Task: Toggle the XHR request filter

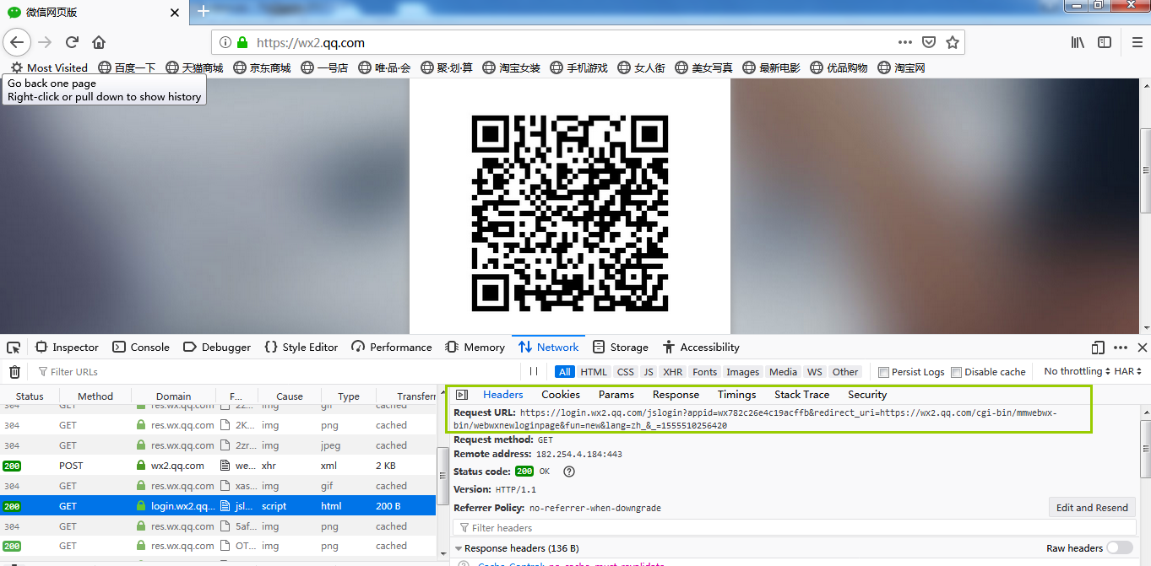Action: (673, 372)
